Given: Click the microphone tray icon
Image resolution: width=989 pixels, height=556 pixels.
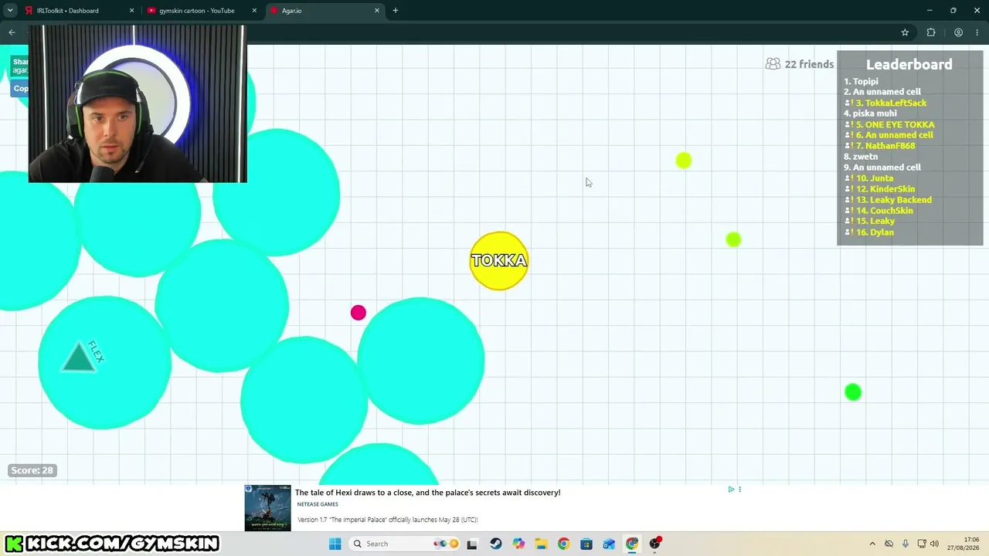Looking at the screenshot, I should (905, 544).
